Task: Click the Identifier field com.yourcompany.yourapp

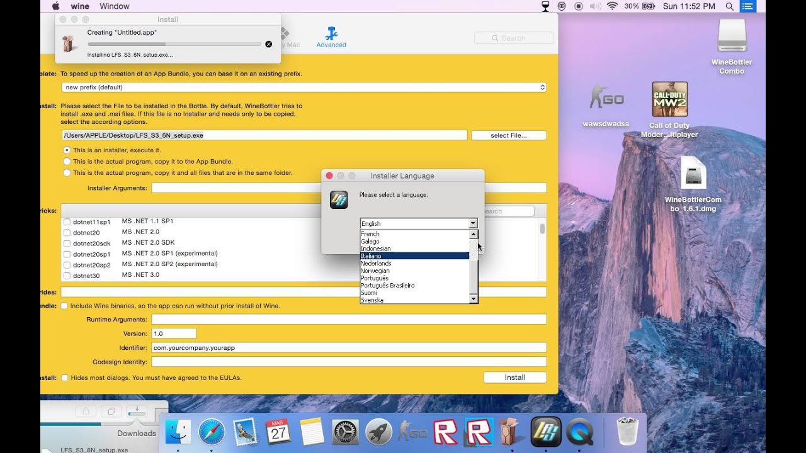Action: coord(349,347)
